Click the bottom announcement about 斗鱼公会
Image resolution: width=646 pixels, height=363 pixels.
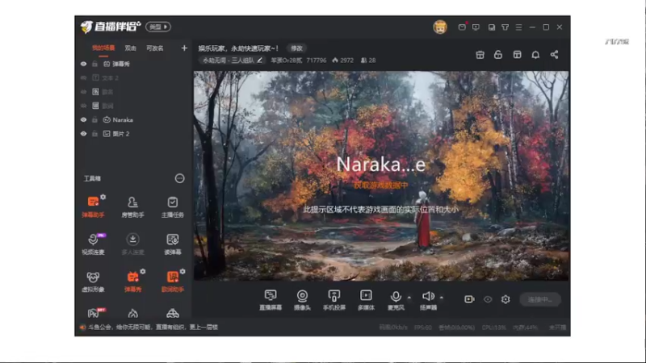click(x=153, y=328)
